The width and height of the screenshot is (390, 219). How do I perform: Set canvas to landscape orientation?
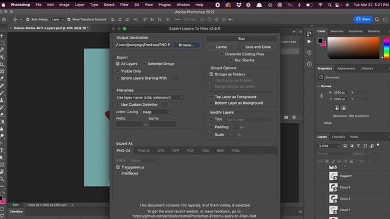(x=344, y=108)
